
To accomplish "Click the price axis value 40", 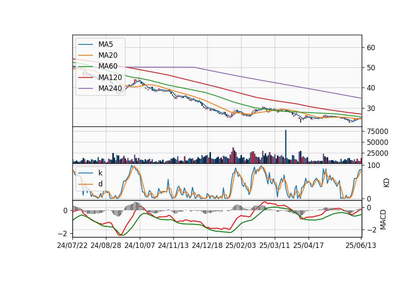I will click(371, 88).
